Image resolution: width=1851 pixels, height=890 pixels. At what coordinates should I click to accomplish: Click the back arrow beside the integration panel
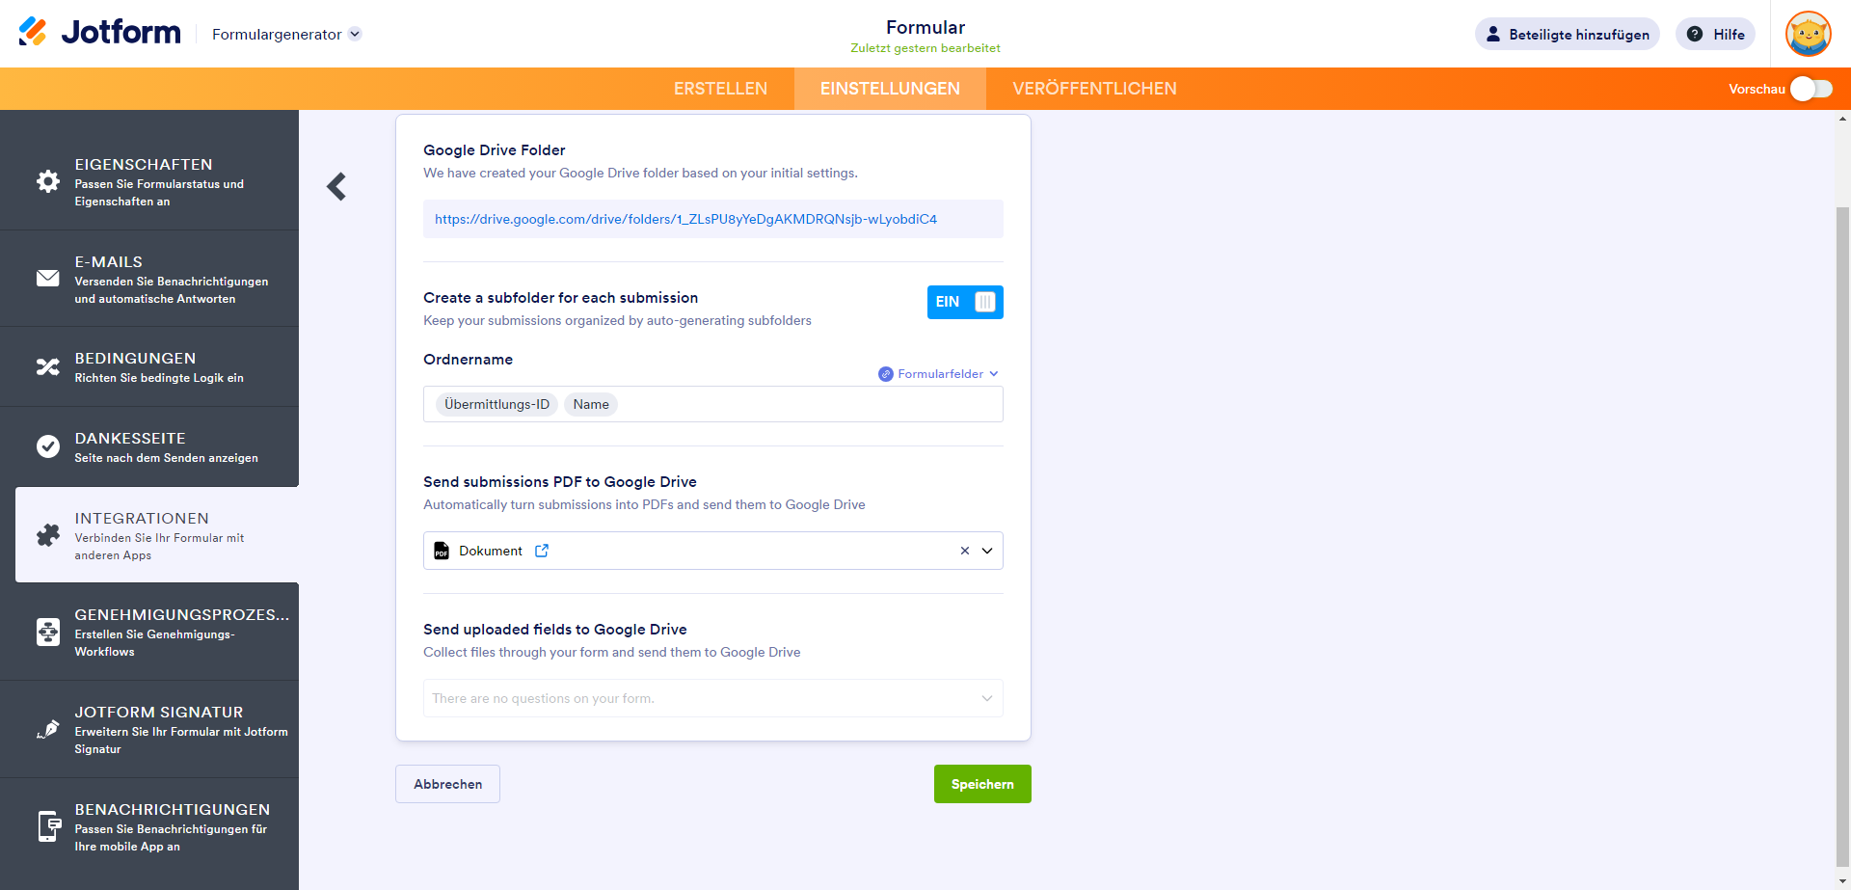pos(336,186)
